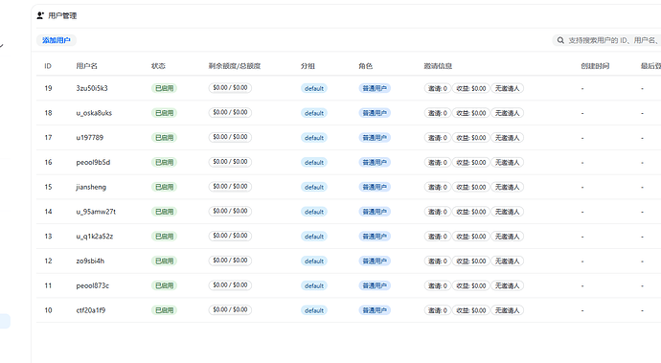This screenshot has width=661, height=363.
Task: Click 收益: $0.00 tag in row ID 12
Action: point(471,261)
